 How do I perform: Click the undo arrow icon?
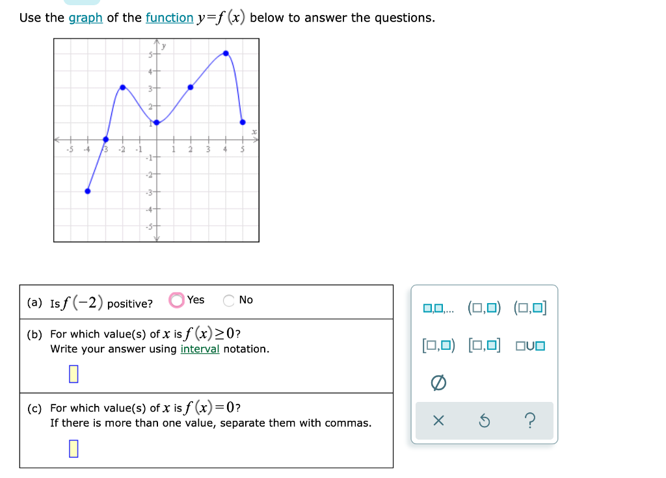(x=484, y=421)
